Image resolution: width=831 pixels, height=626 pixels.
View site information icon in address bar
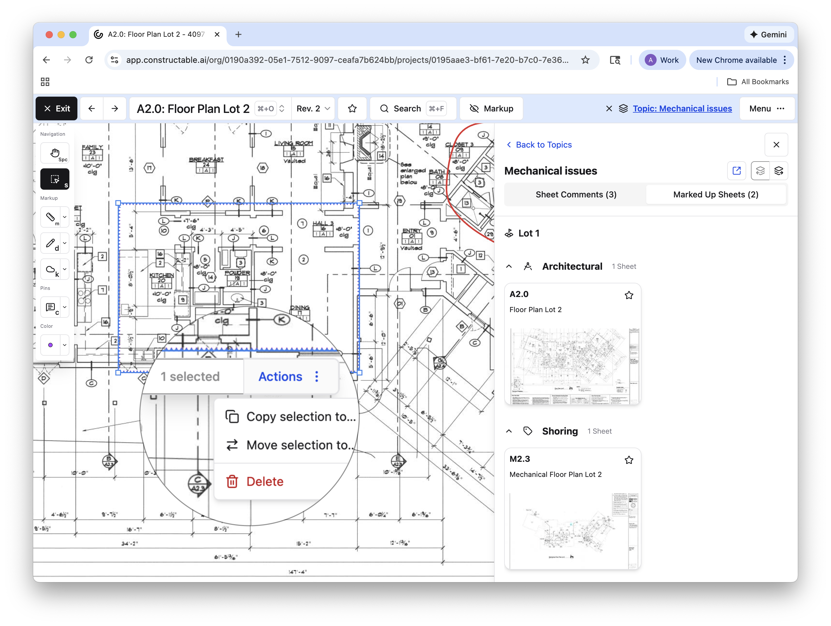(x=114, y=60)
